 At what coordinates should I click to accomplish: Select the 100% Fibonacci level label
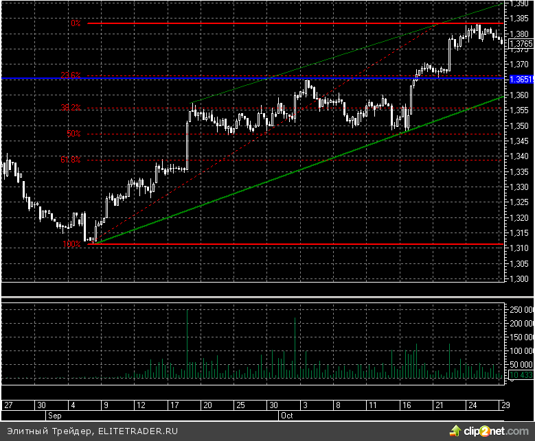point(72,243)
